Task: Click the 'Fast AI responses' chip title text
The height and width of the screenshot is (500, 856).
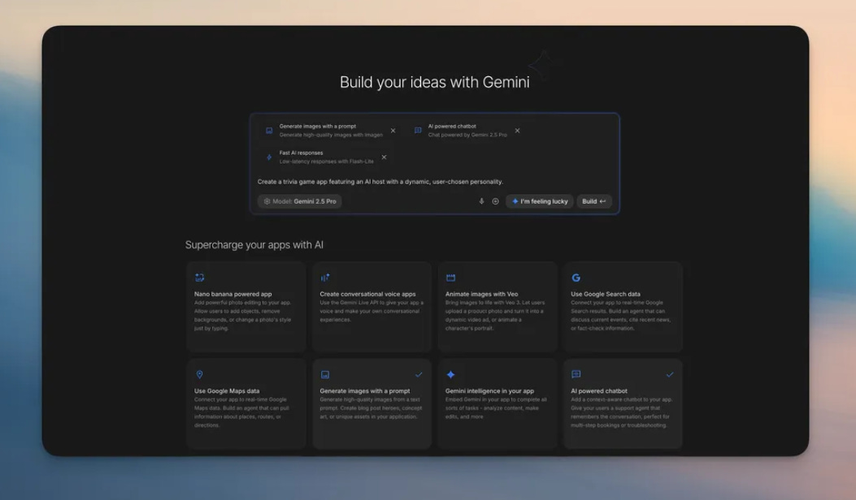Action: (301, 153)
